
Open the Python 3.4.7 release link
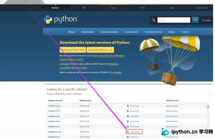pyautogui.click(x=54, y=137)
